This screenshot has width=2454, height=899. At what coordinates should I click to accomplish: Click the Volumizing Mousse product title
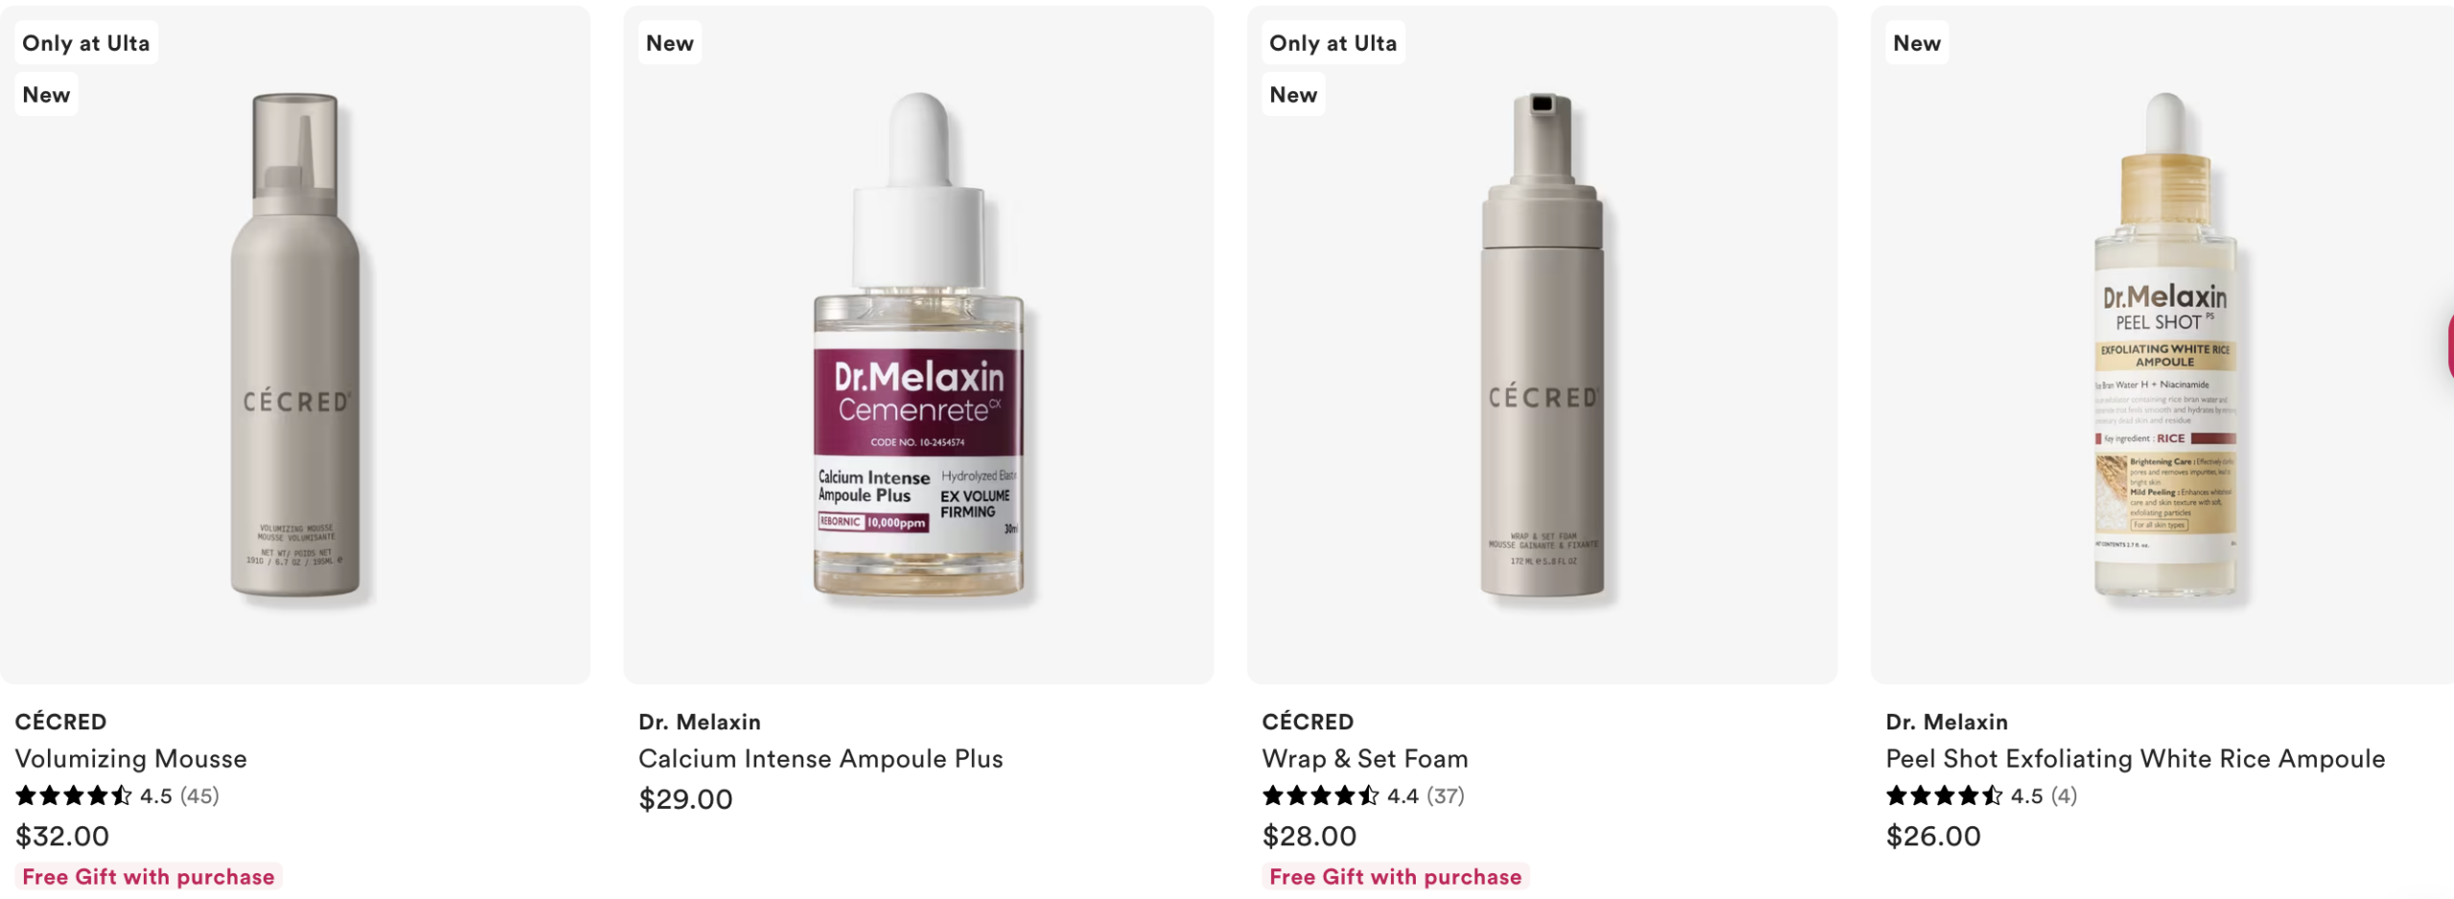(131, 758)
